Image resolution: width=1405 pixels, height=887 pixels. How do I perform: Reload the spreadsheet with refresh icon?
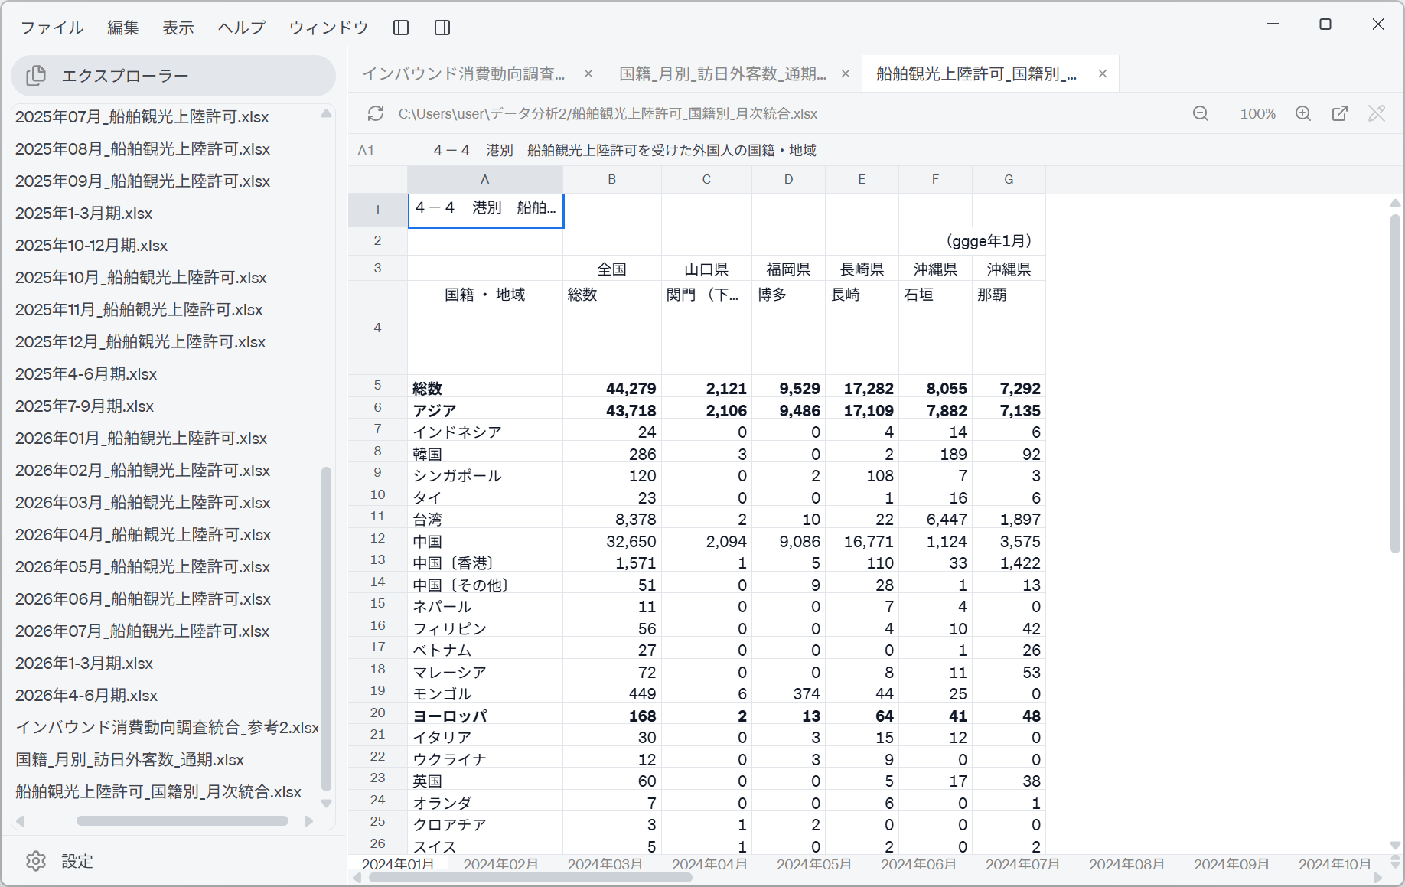click(376, 113)
